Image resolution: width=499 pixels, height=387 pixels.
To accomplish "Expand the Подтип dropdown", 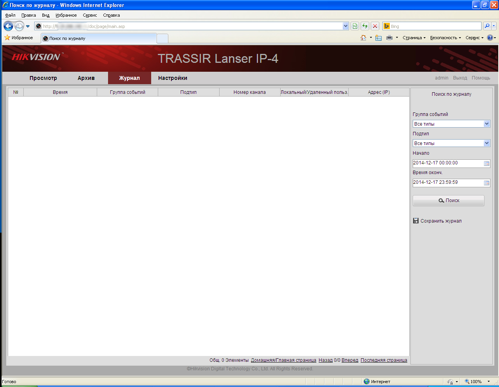I will point(451,143).
